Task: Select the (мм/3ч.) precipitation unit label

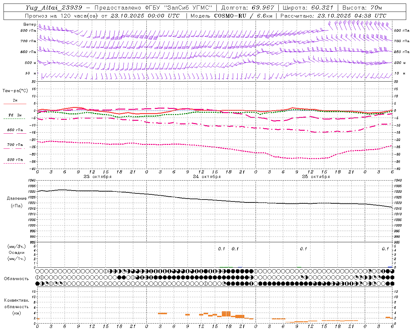Action: click(16, 246)
